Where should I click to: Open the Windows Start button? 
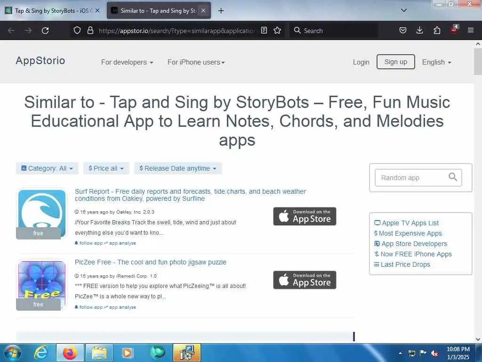click(12, 353)
